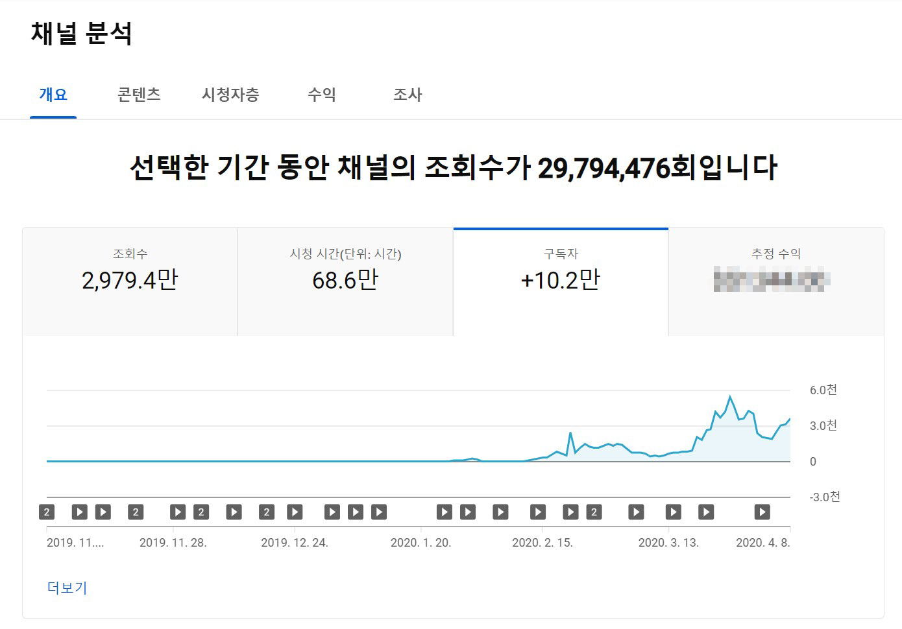Select the 개요 tab

coord(53,95)
